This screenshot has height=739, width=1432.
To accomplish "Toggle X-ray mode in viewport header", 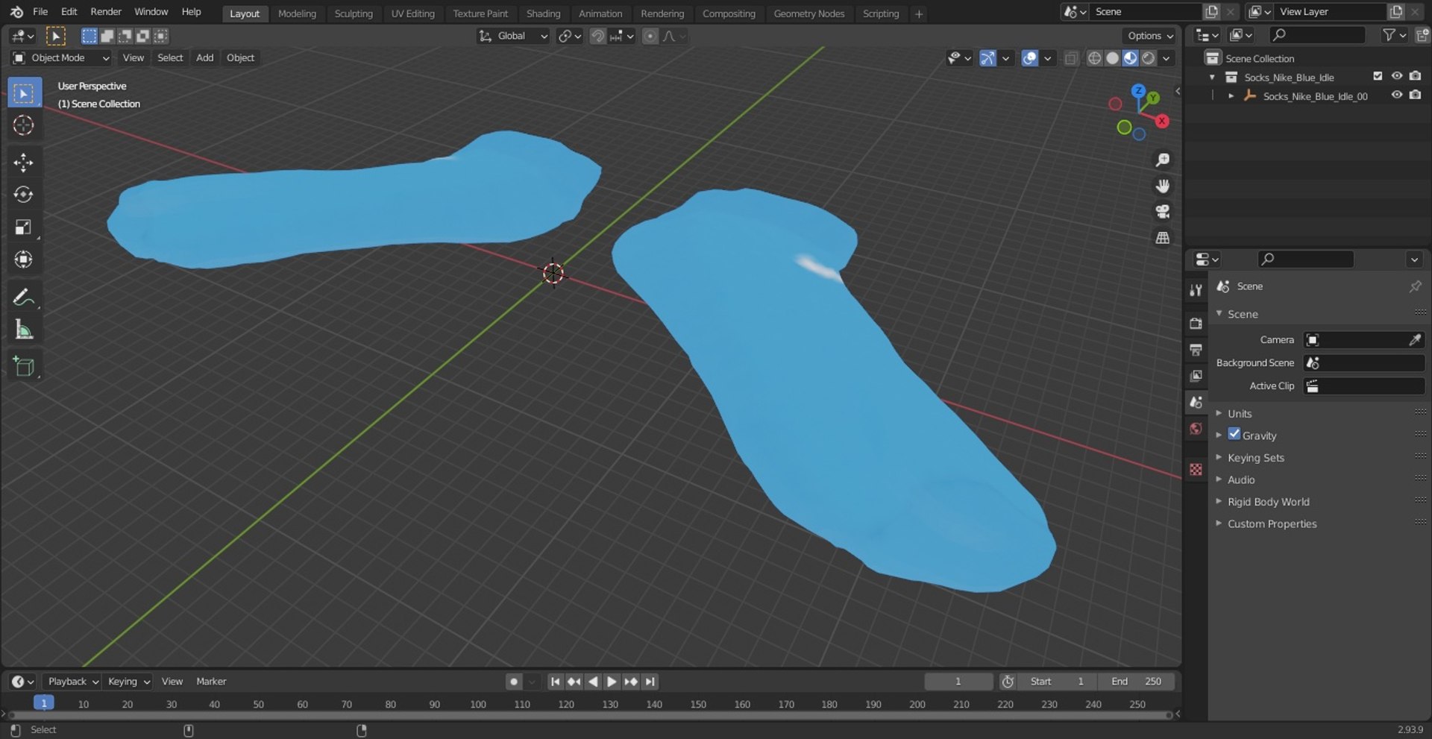I will coord(1071,58).
